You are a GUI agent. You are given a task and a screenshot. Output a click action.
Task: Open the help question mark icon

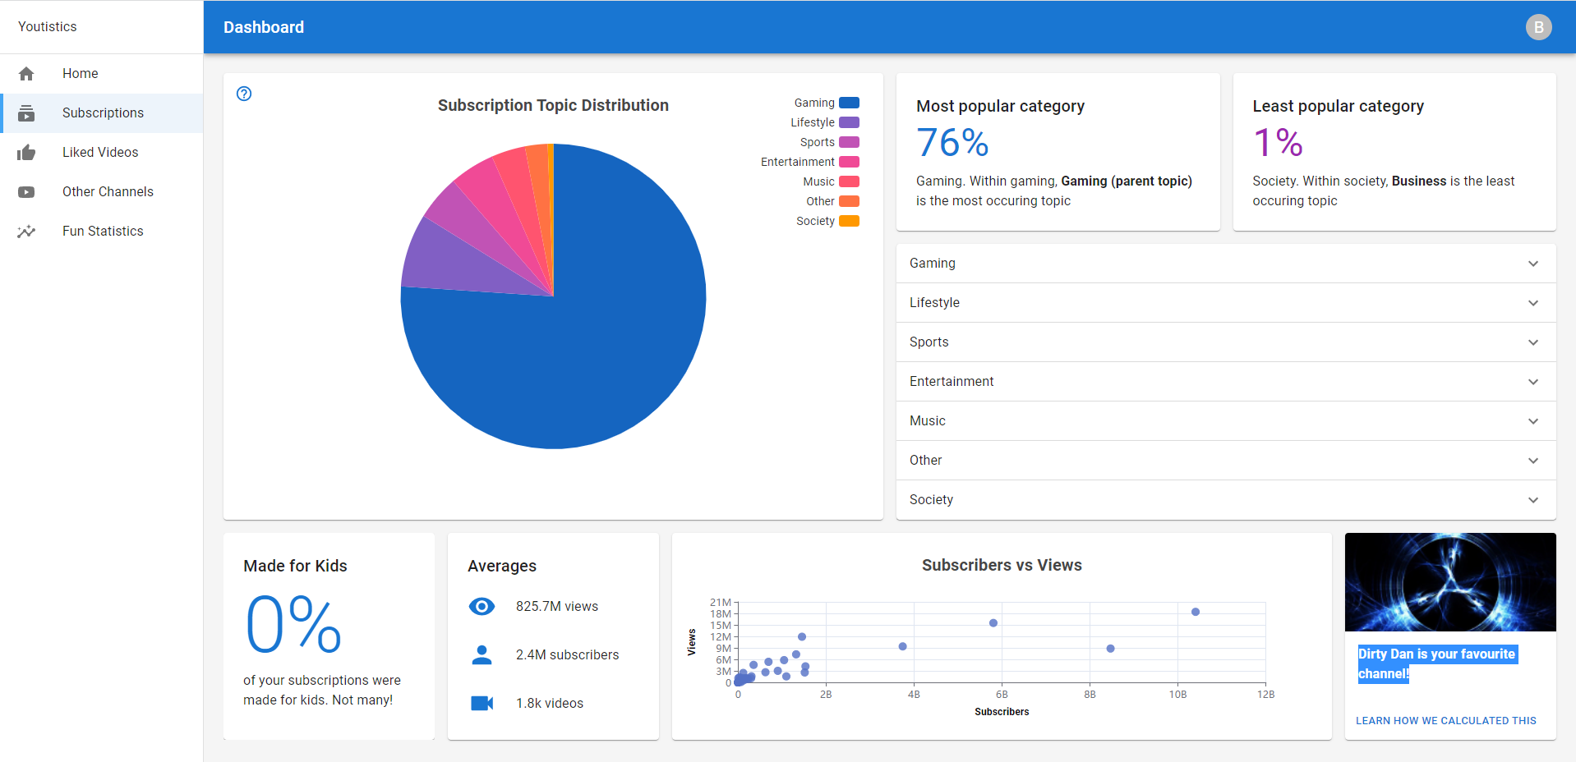[244, 94]
